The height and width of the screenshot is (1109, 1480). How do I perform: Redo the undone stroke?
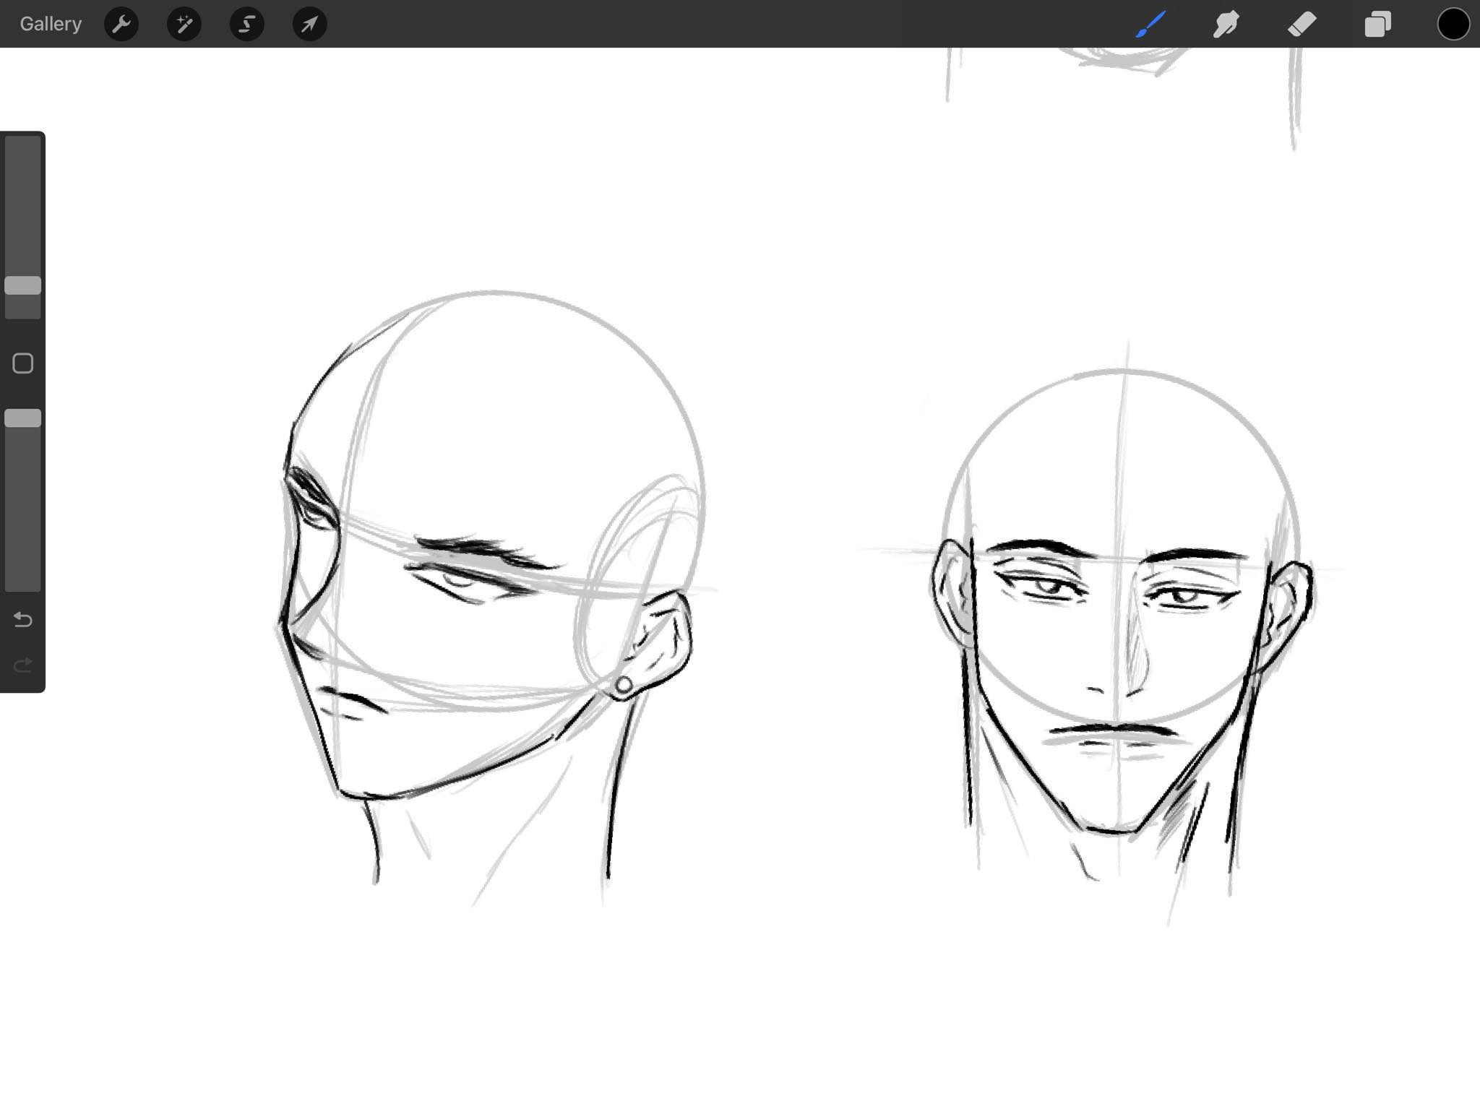pyautogui.click(x=23, y=665)
